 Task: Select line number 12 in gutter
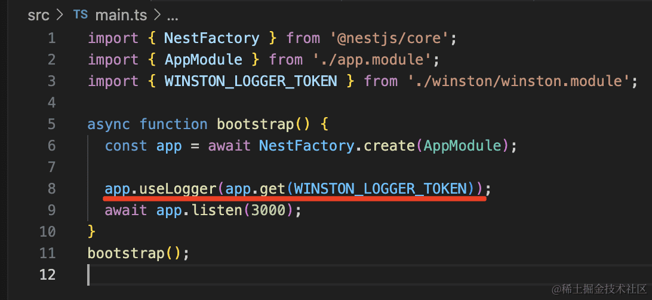47,274
